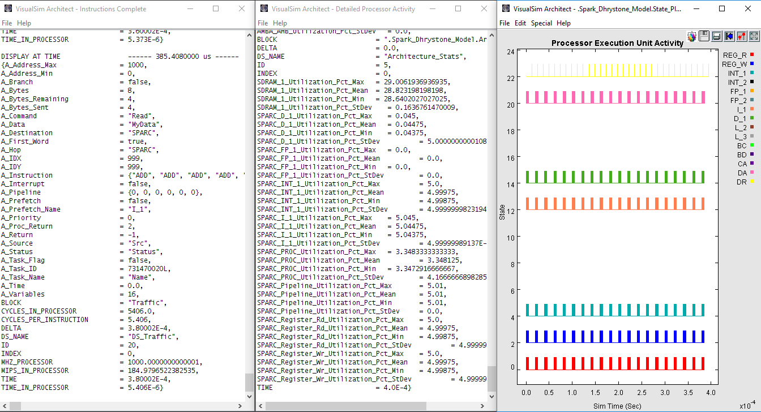Open the Edit menu in plot window
Image resolution: width=761 pixels, height=412 pixels.
[x=520, y=23]
